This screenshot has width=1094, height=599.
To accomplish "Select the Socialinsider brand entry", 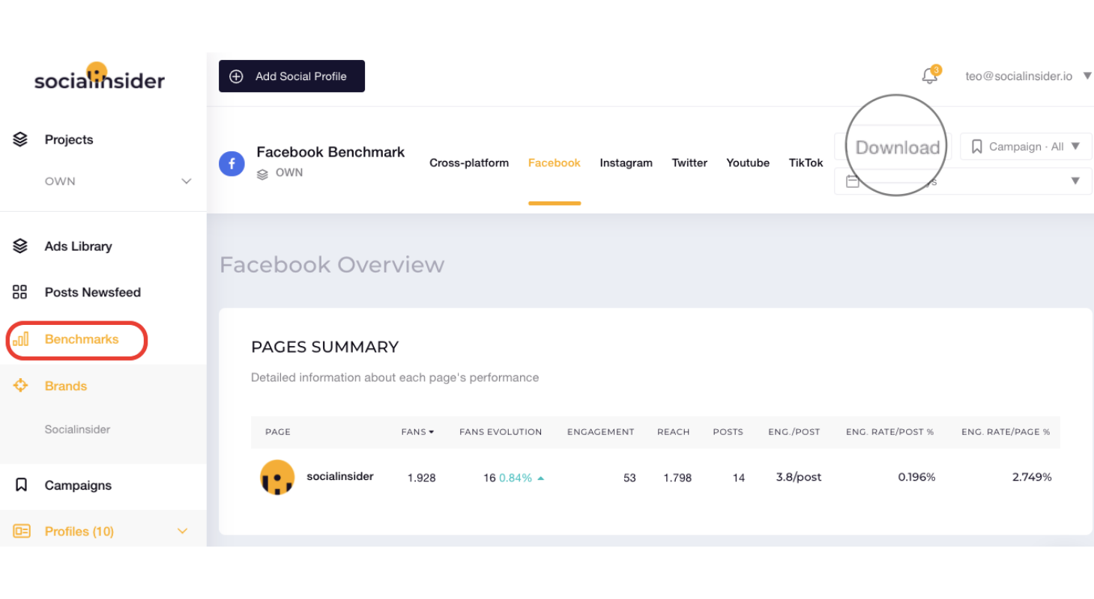I will coord(77,429).
